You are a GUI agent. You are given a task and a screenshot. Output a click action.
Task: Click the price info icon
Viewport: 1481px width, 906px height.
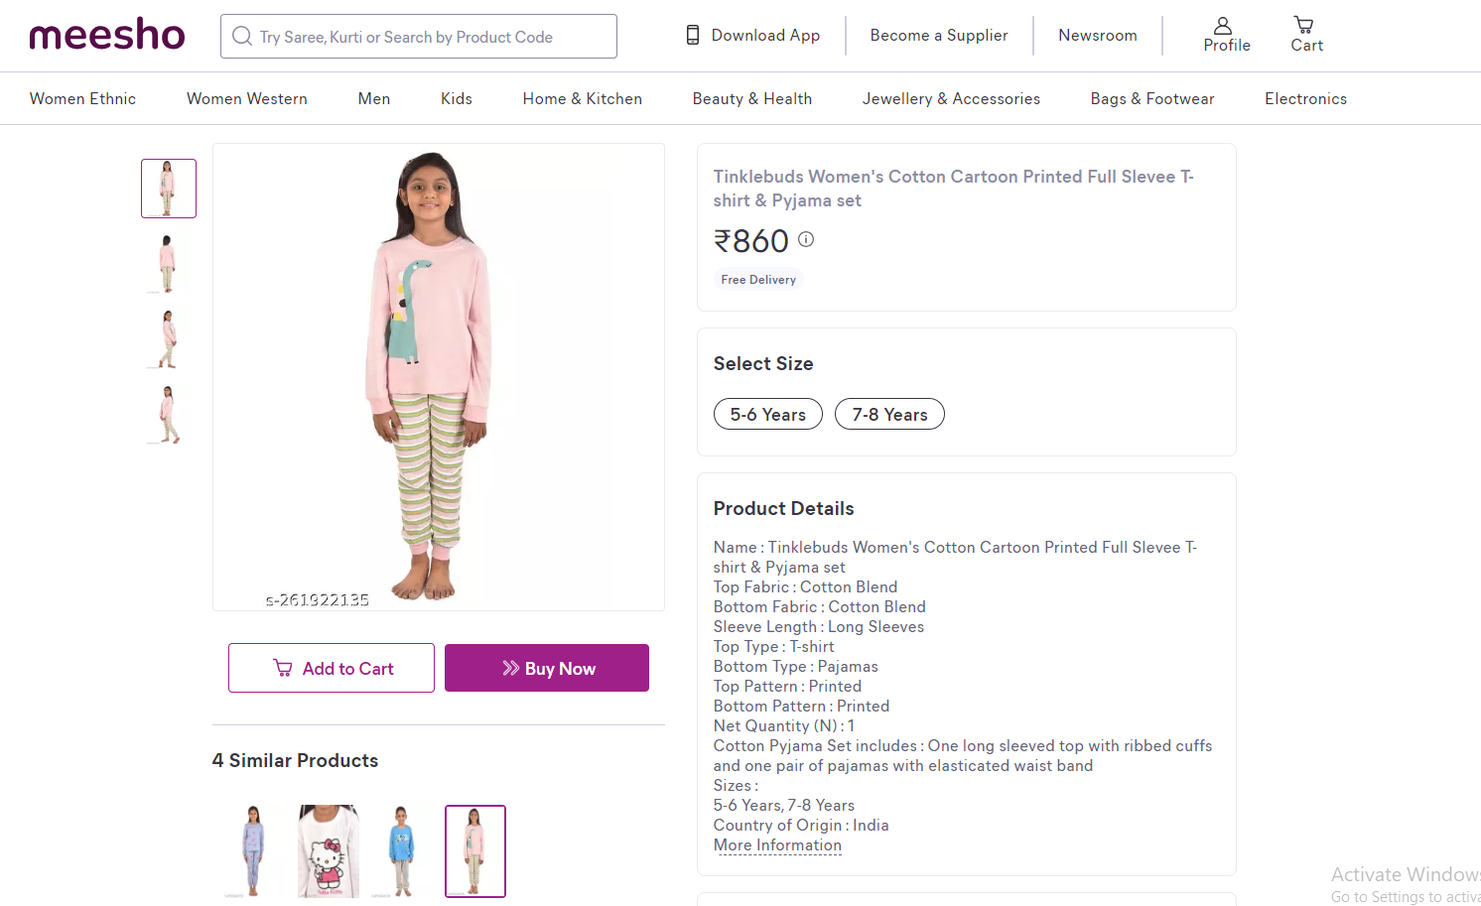click(x=806, y=239)
